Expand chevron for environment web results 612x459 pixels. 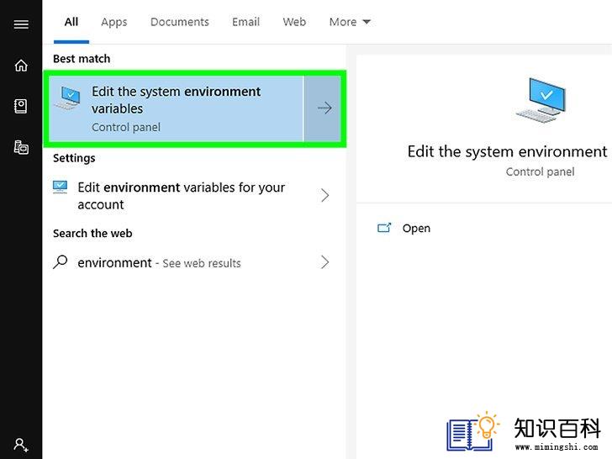point(324,262)
